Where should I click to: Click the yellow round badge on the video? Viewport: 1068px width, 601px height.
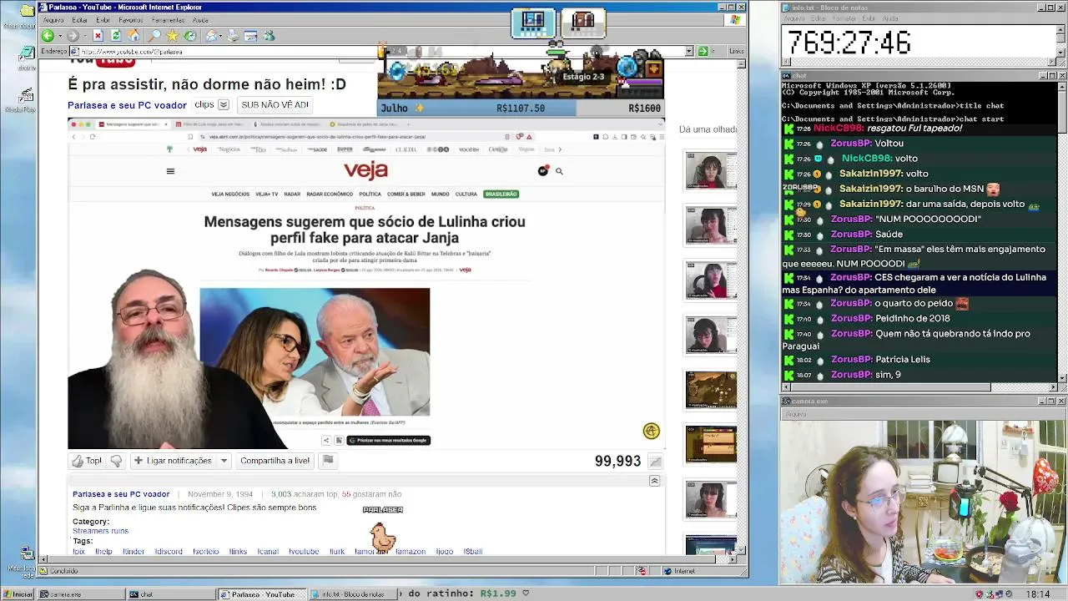[x=651, y=431]
